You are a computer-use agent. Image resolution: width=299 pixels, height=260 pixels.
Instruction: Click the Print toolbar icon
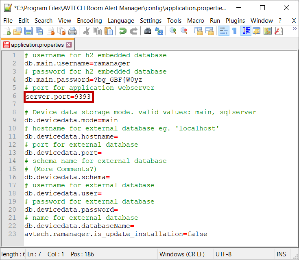tap(72, 31)
